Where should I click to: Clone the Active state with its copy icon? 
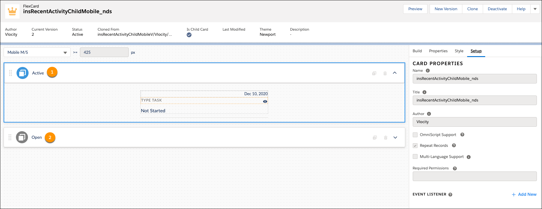(374, 73)
